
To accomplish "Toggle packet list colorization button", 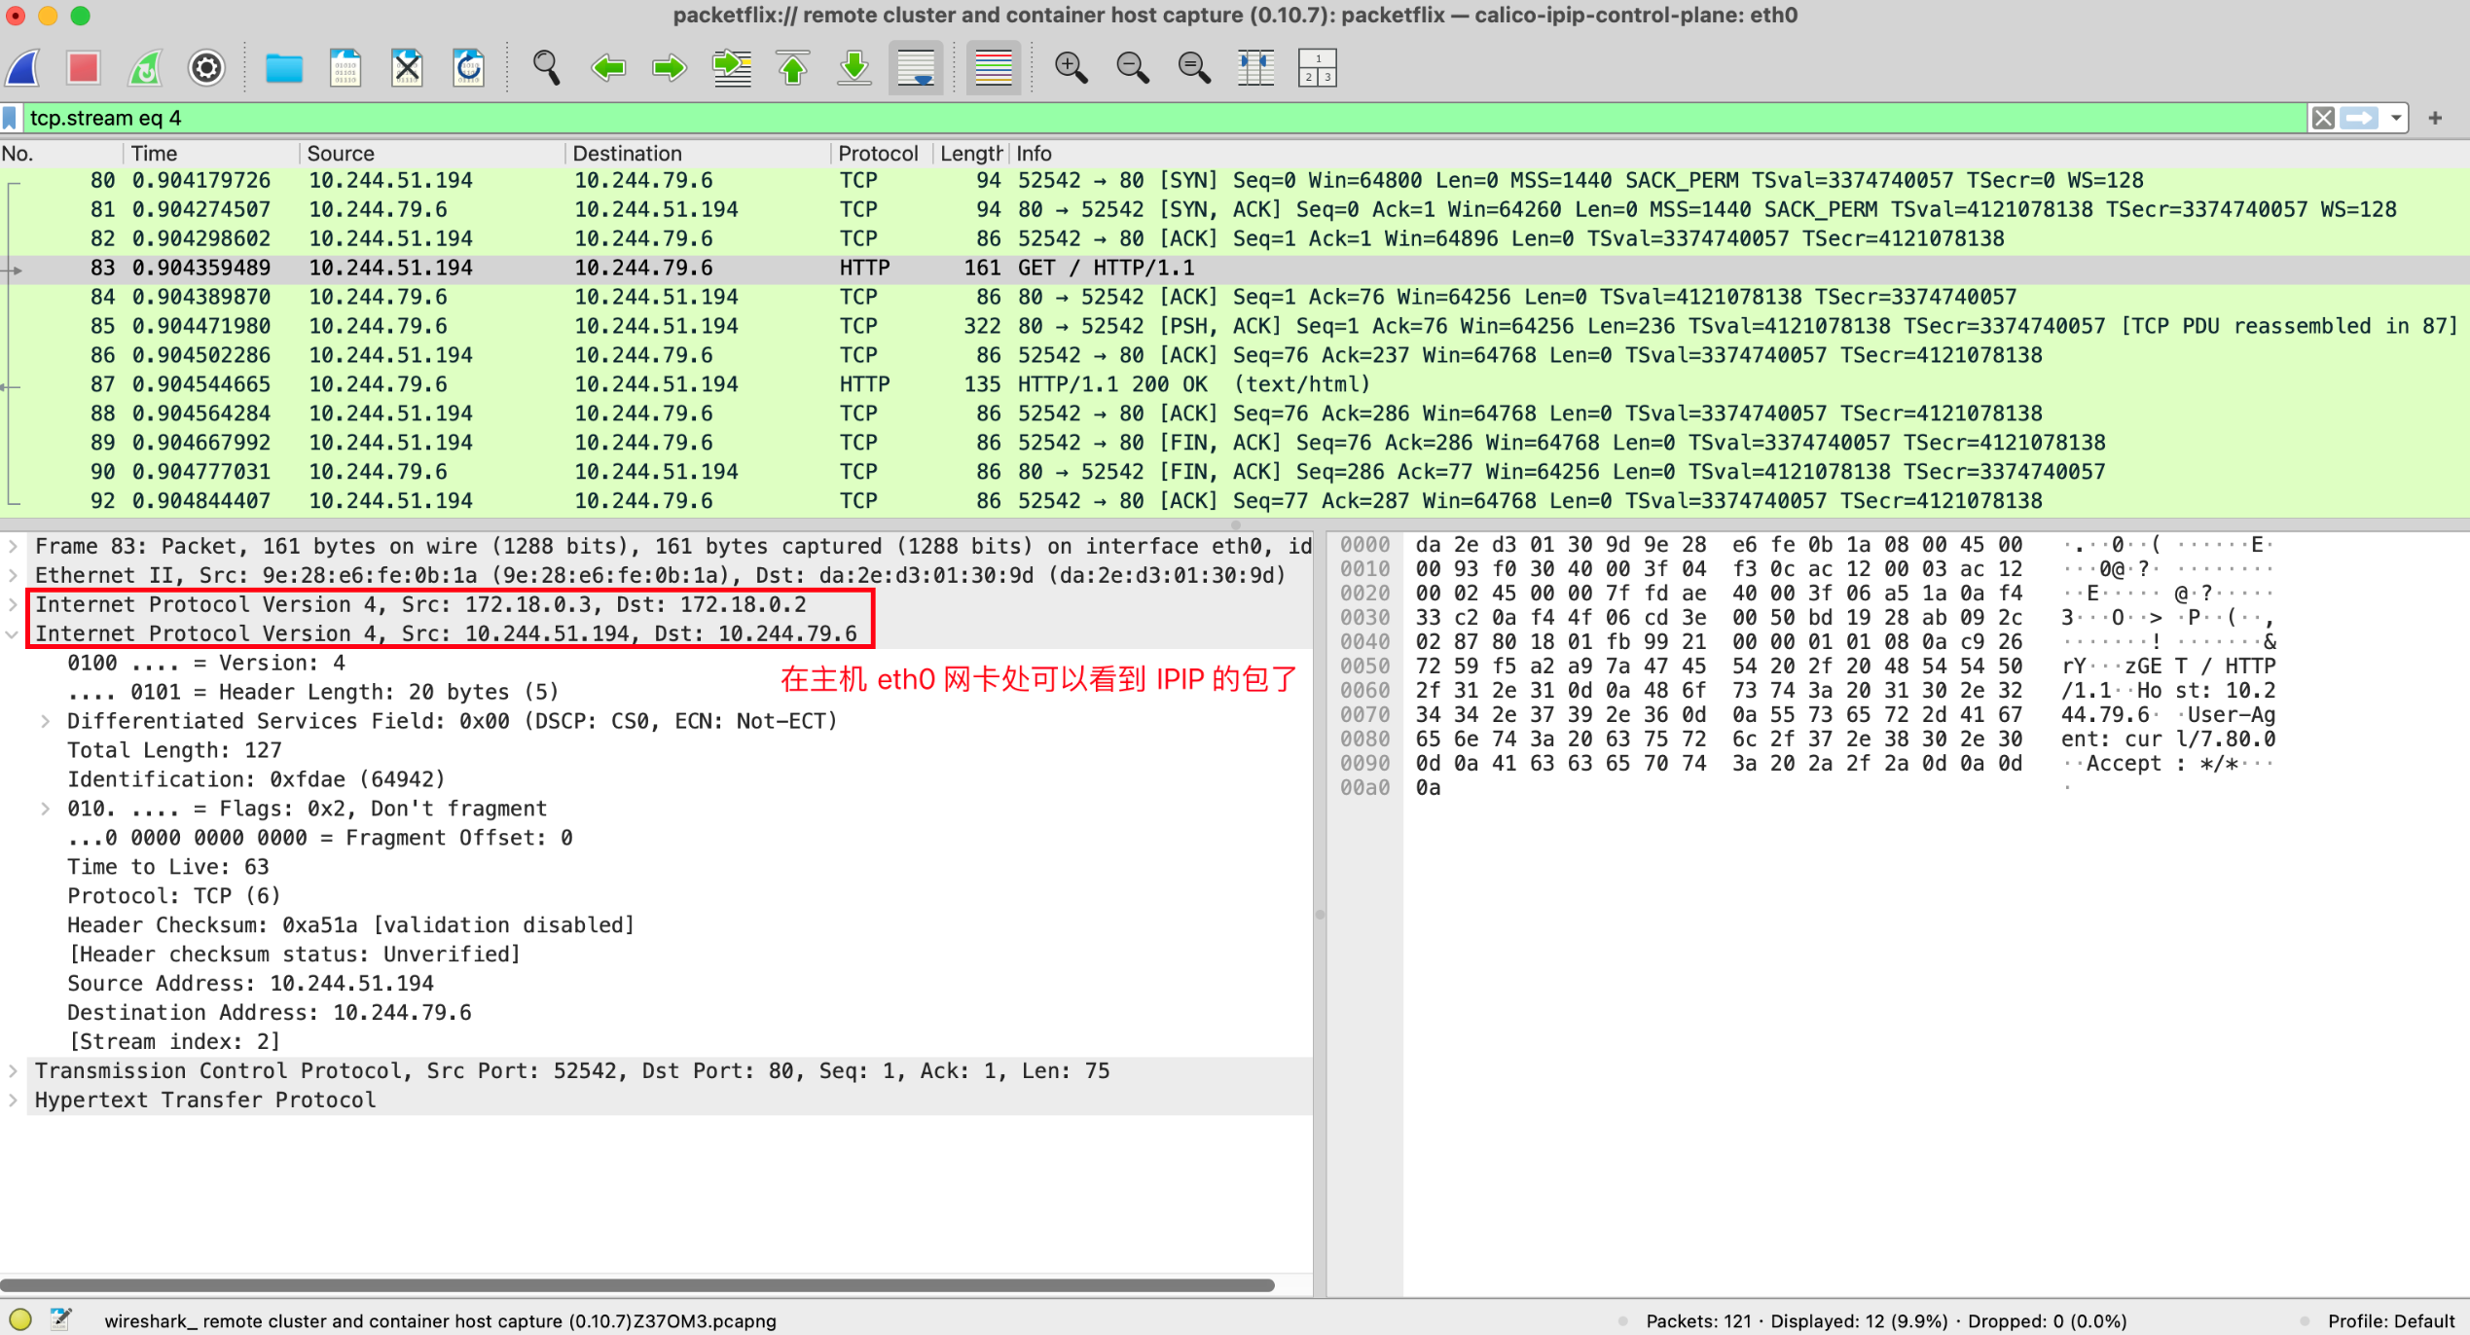I will 993,68.
